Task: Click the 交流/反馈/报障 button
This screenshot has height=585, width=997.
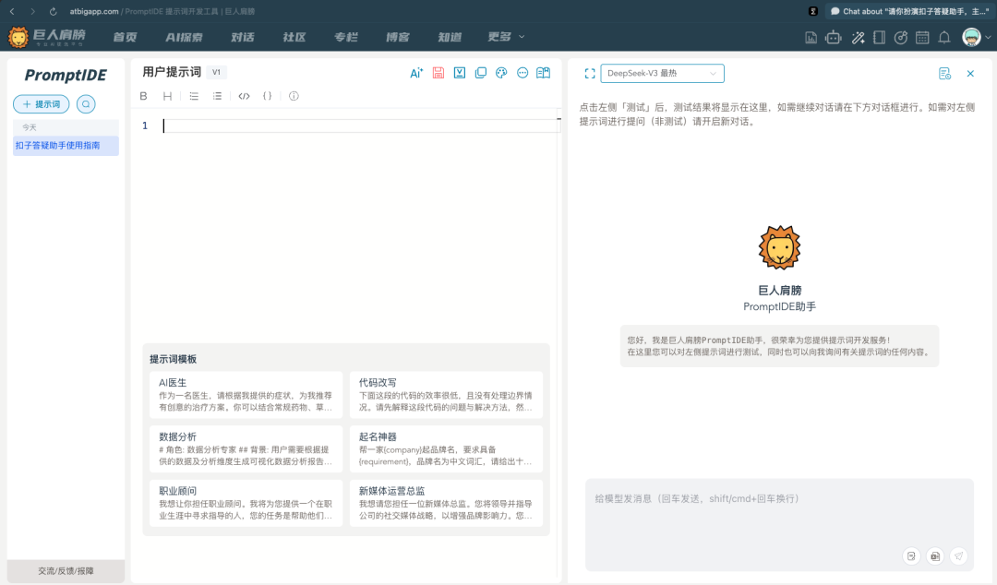Action: (66, 571)
